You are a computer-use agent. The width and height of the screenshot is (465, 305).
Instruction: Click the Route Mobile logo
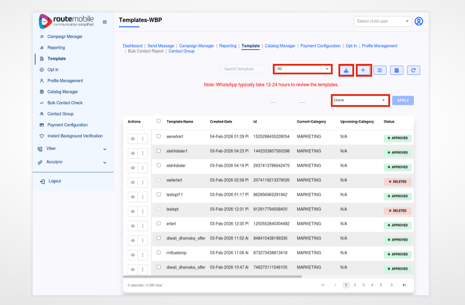(66, 21)
